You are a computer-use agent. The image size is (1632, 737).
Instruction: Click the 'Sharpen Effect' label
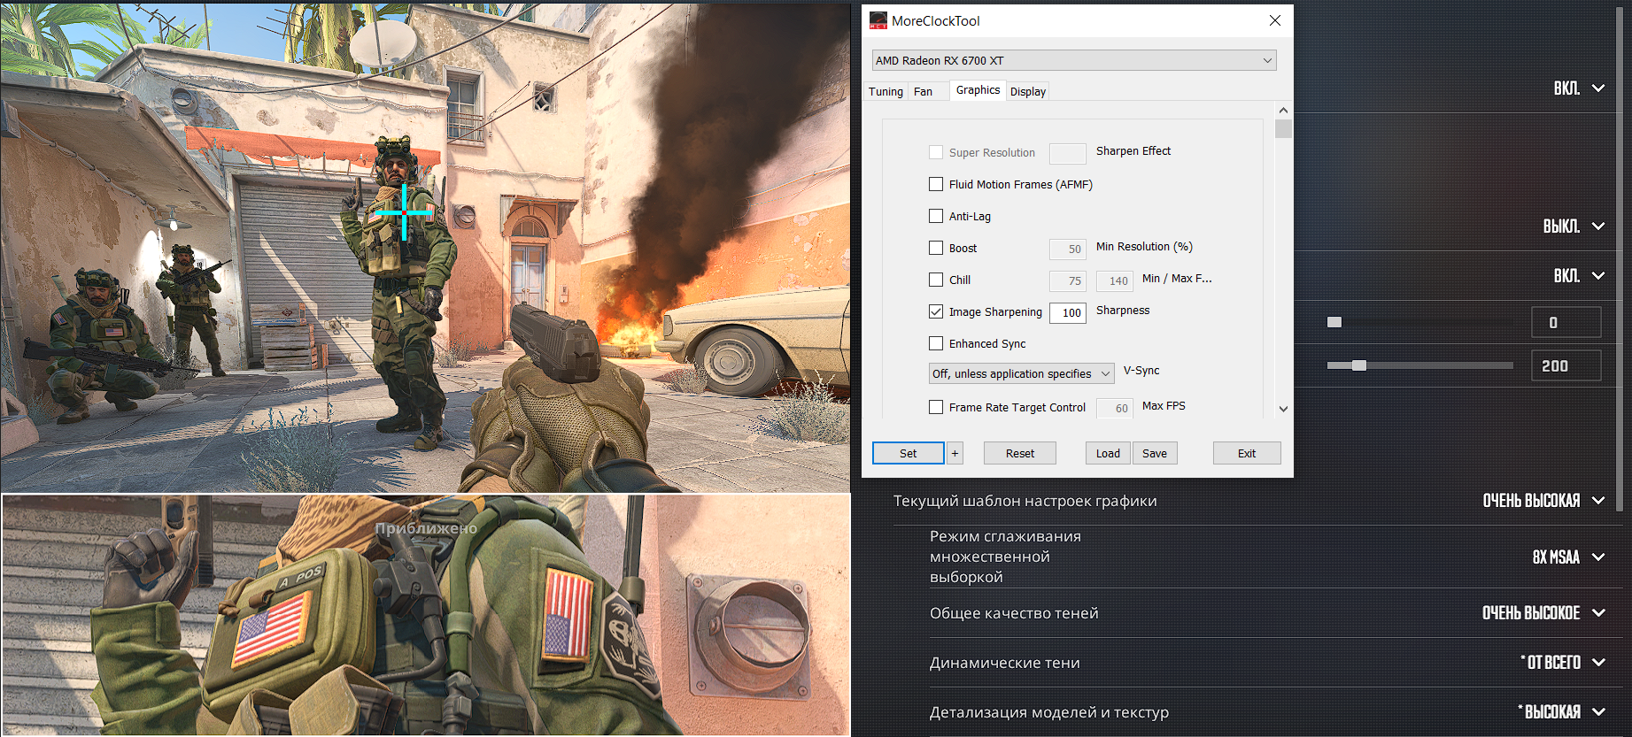point(1133,151)
